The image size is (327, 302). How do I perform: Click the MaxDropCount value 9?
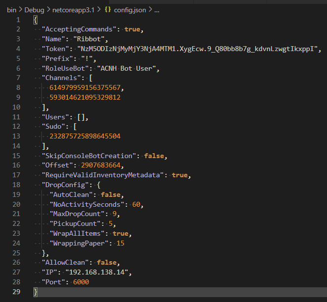coord(114,214)
